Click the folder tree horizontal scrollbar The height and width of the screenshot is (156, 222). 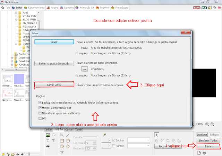(x=16, y=70)
